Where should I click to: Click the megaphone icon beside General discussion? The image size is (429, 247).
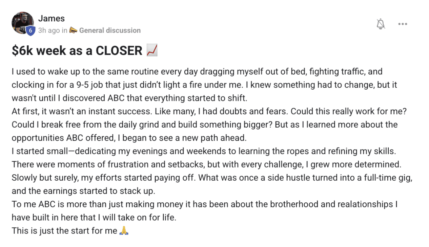coord(73,30)
